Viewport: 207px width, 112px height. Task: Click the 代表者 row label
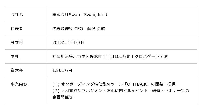click(17, 29)
